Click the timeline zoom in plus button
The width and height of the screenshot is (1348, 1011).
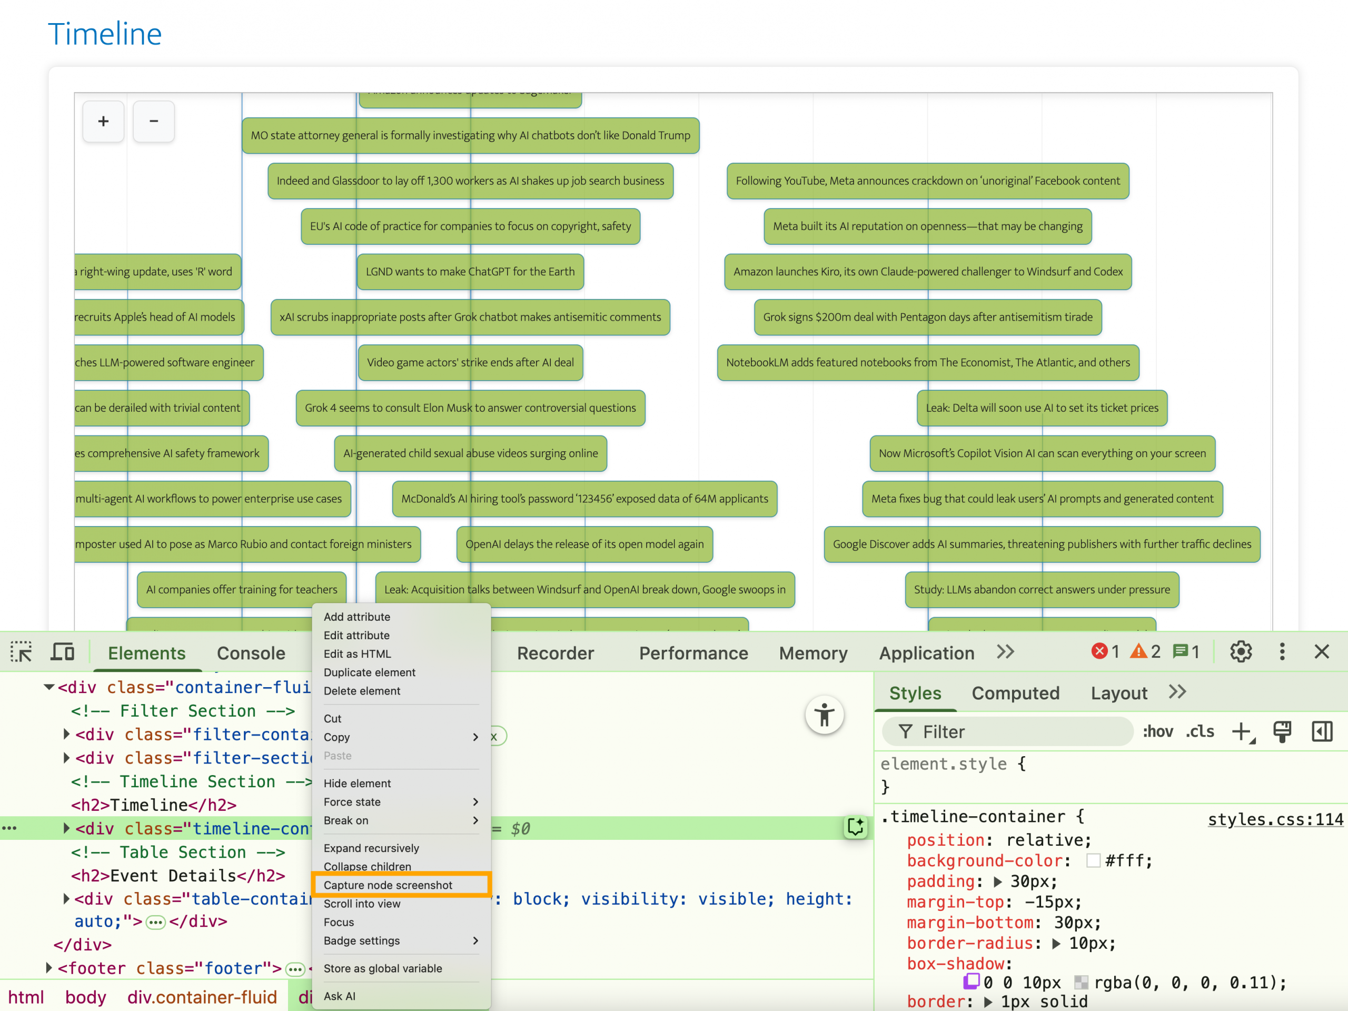(104, 121)
